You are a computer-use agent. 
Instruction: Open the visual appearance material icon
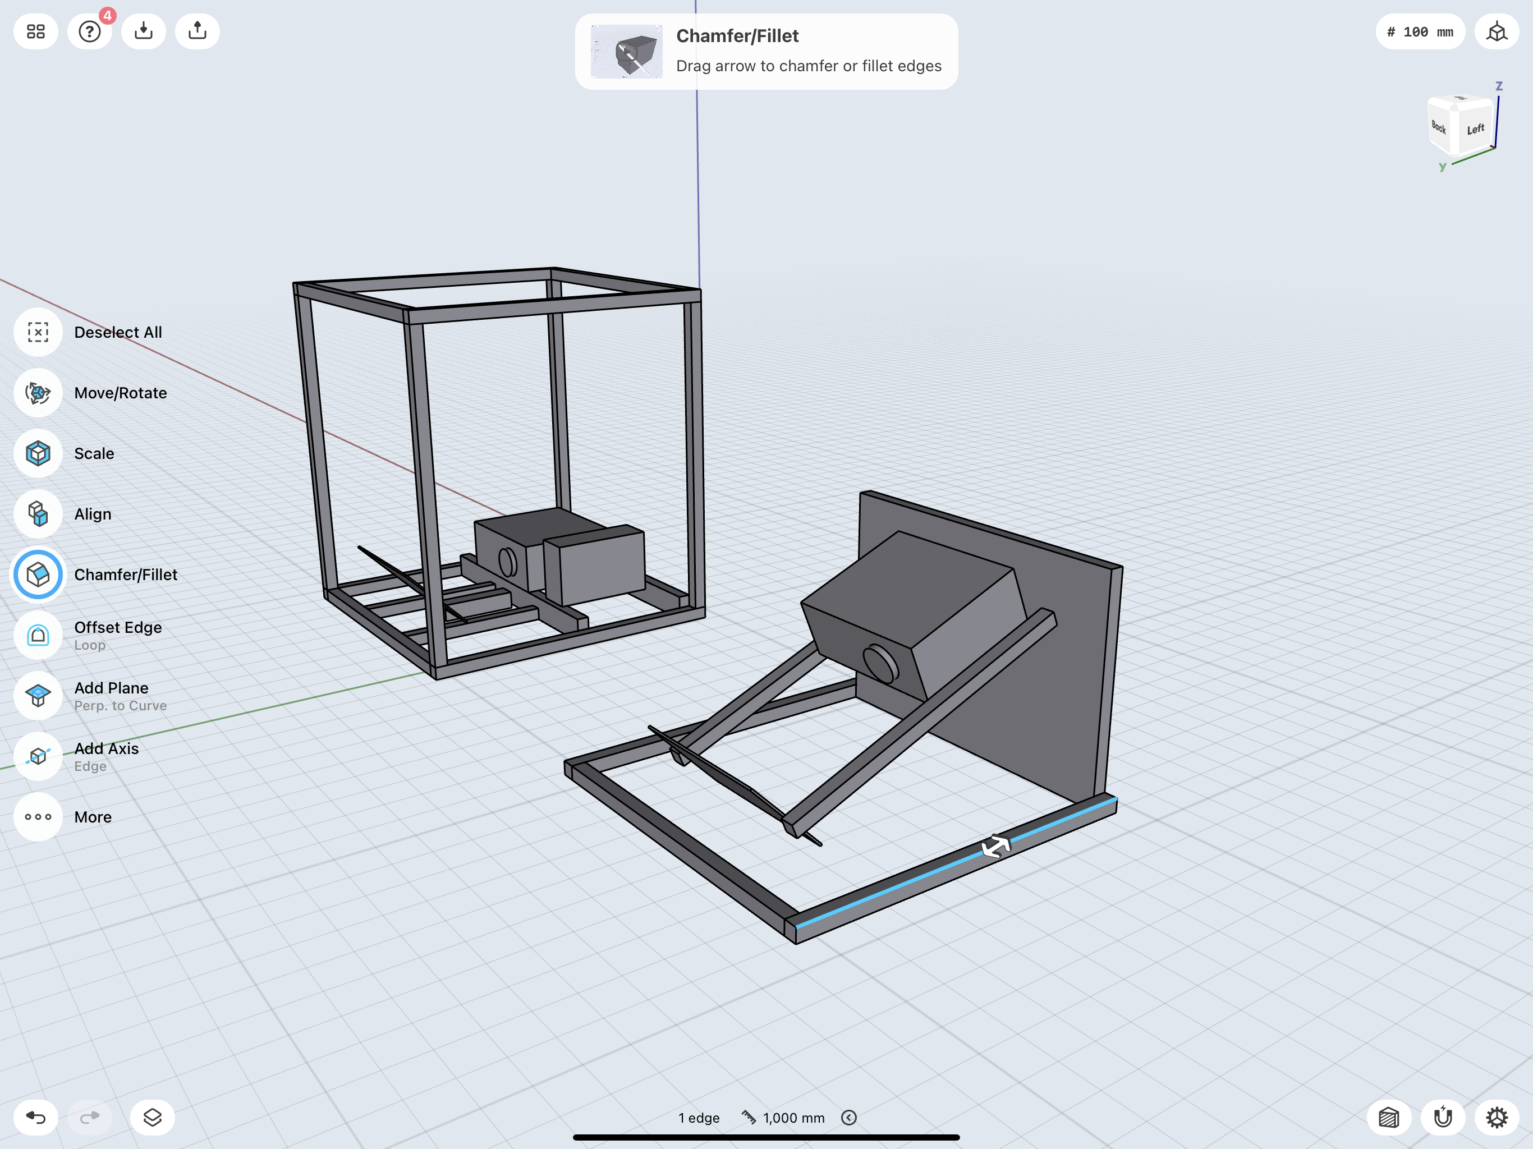click(x=1389, y=1117)
